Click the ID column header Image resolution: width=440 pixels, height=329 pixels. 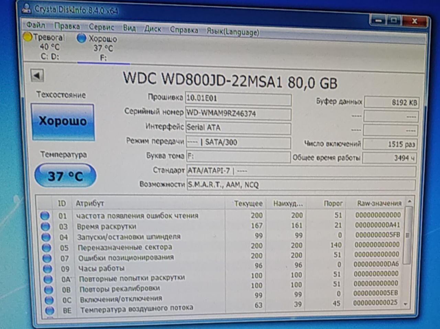(x=62, y=203)
